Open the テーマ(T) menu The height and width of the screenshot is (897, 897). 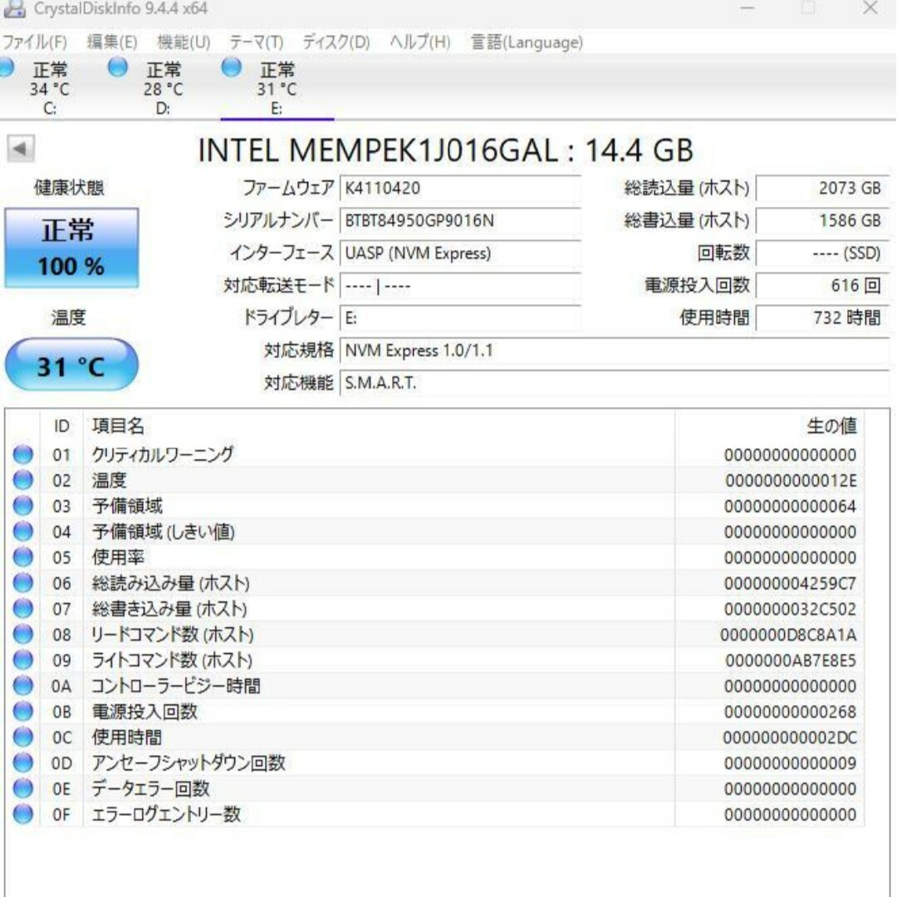click(256, 42)
